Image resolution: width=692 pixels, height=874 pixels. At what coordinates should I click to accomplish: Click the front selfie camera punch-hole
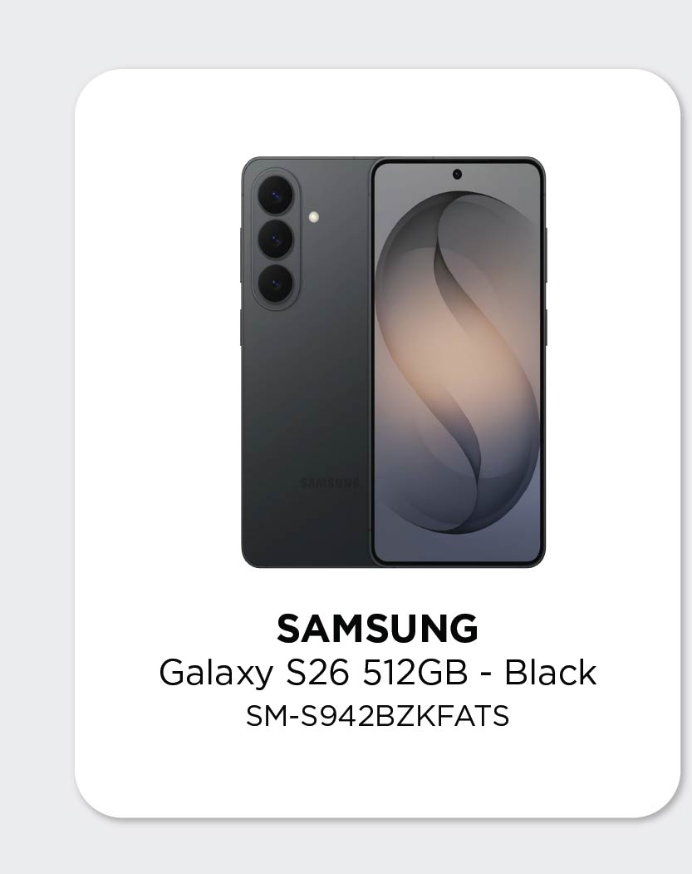coord(457,174)
